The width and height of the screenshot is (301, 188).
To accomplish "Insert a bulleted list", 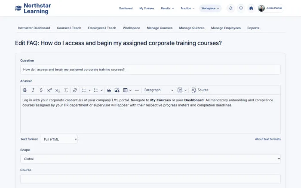I will point(84,90).
